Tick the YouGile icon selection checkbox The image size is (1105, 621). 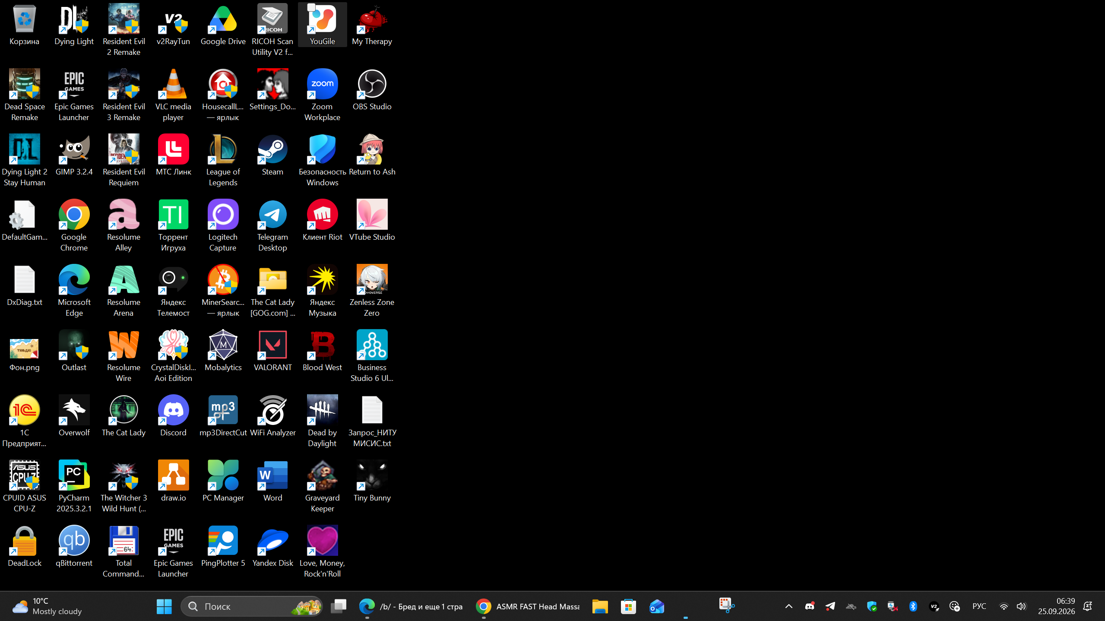311,7
